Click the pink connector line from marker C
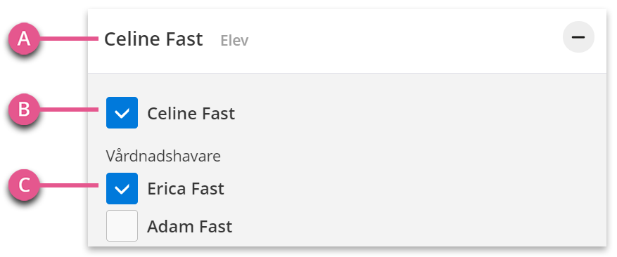 click(68, 185)
